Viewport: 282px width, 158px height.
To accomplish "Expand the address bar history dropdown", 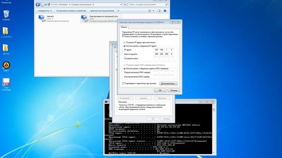I will tap(121, 4).
